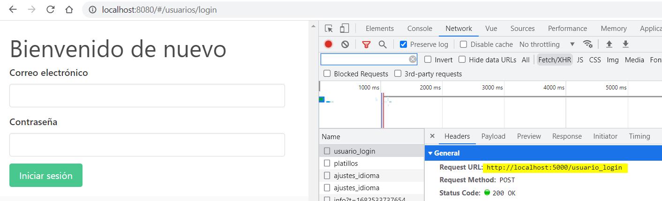Open the No throttling dropdown

(547, 45)
